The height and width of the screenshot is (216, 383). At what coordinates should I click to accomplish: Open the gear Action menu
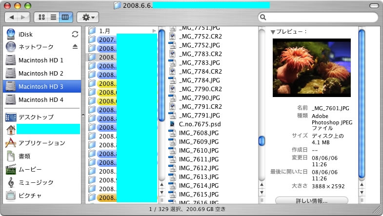[88, 17]
